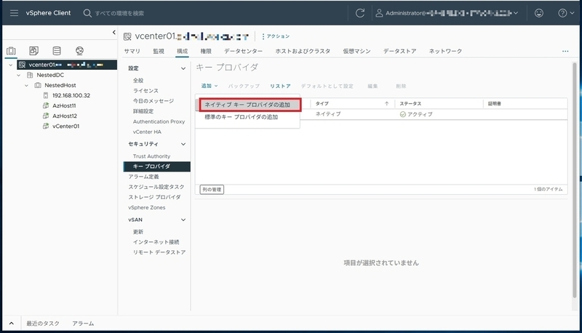Open vCenter HA settings
This screenshot has height=333, width=582.
coord(147,132)
